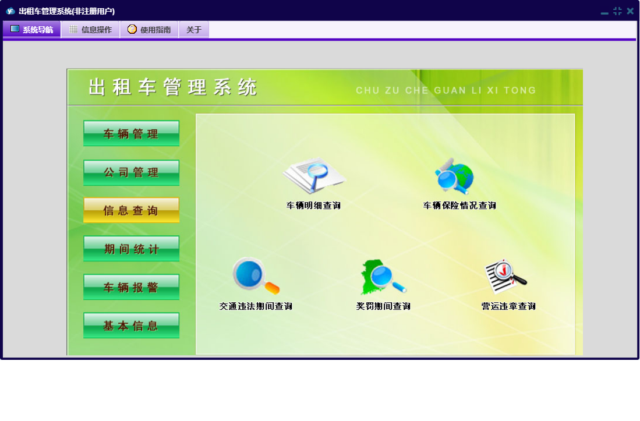The image size is (640, 421).
Task: Click the 车辆保险情况查询 text label
Action: (459, 205)
